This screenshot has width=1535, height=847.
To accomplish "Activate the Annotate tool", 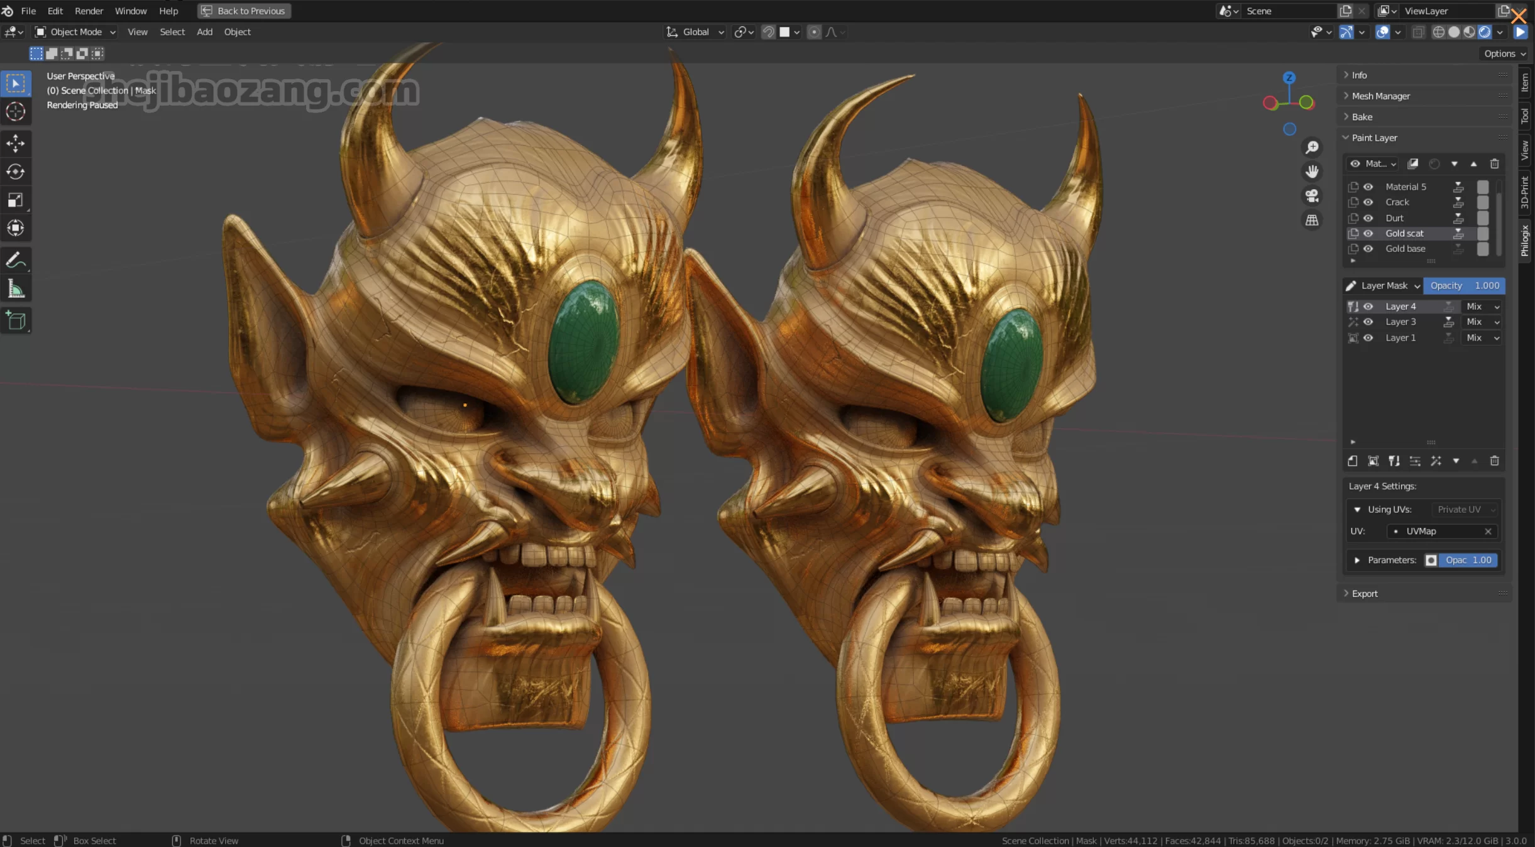I will pos(16,260).
